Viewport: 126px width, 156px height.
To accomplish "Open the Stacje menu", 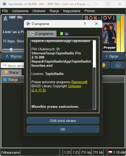I will pos(54,11).
